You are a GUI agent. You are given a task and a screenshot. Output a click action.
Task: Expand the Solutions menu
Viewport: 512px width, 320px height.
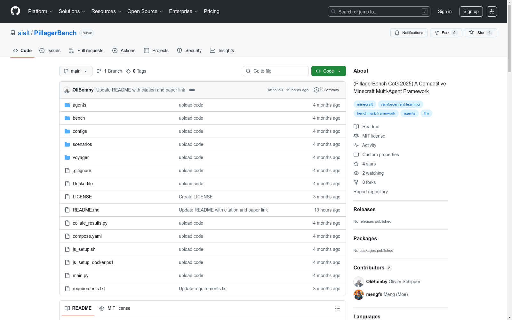pos(72,12)
